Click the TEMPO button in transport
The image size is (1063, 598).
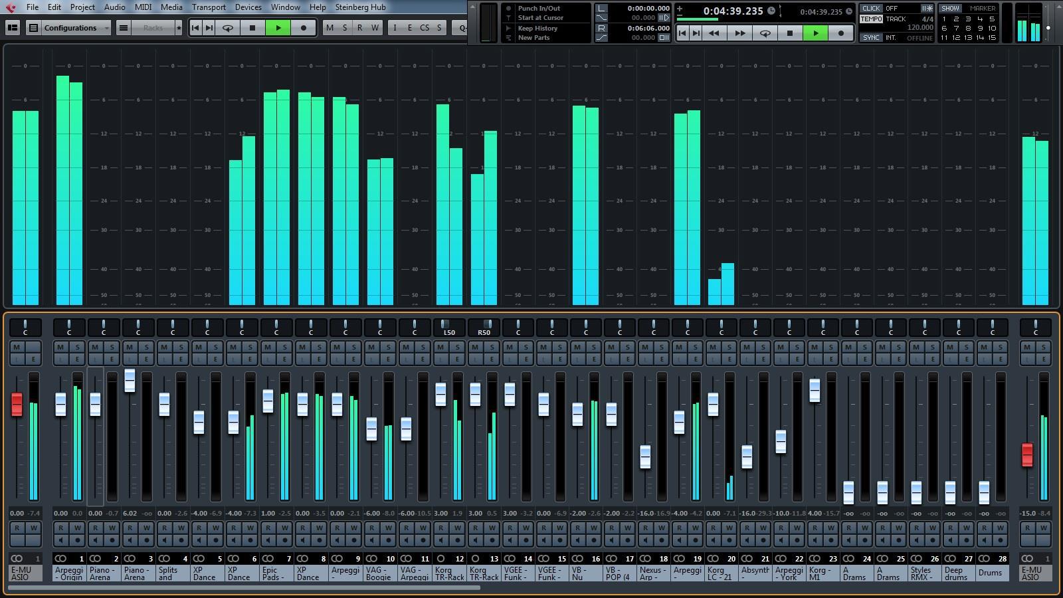pos(871,19)
